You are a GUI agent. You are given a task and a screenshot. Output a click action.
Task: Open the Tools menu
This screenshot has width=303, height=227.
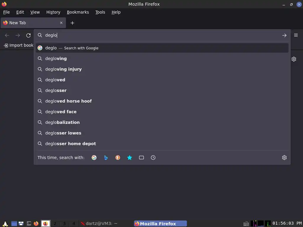[100, 12]
